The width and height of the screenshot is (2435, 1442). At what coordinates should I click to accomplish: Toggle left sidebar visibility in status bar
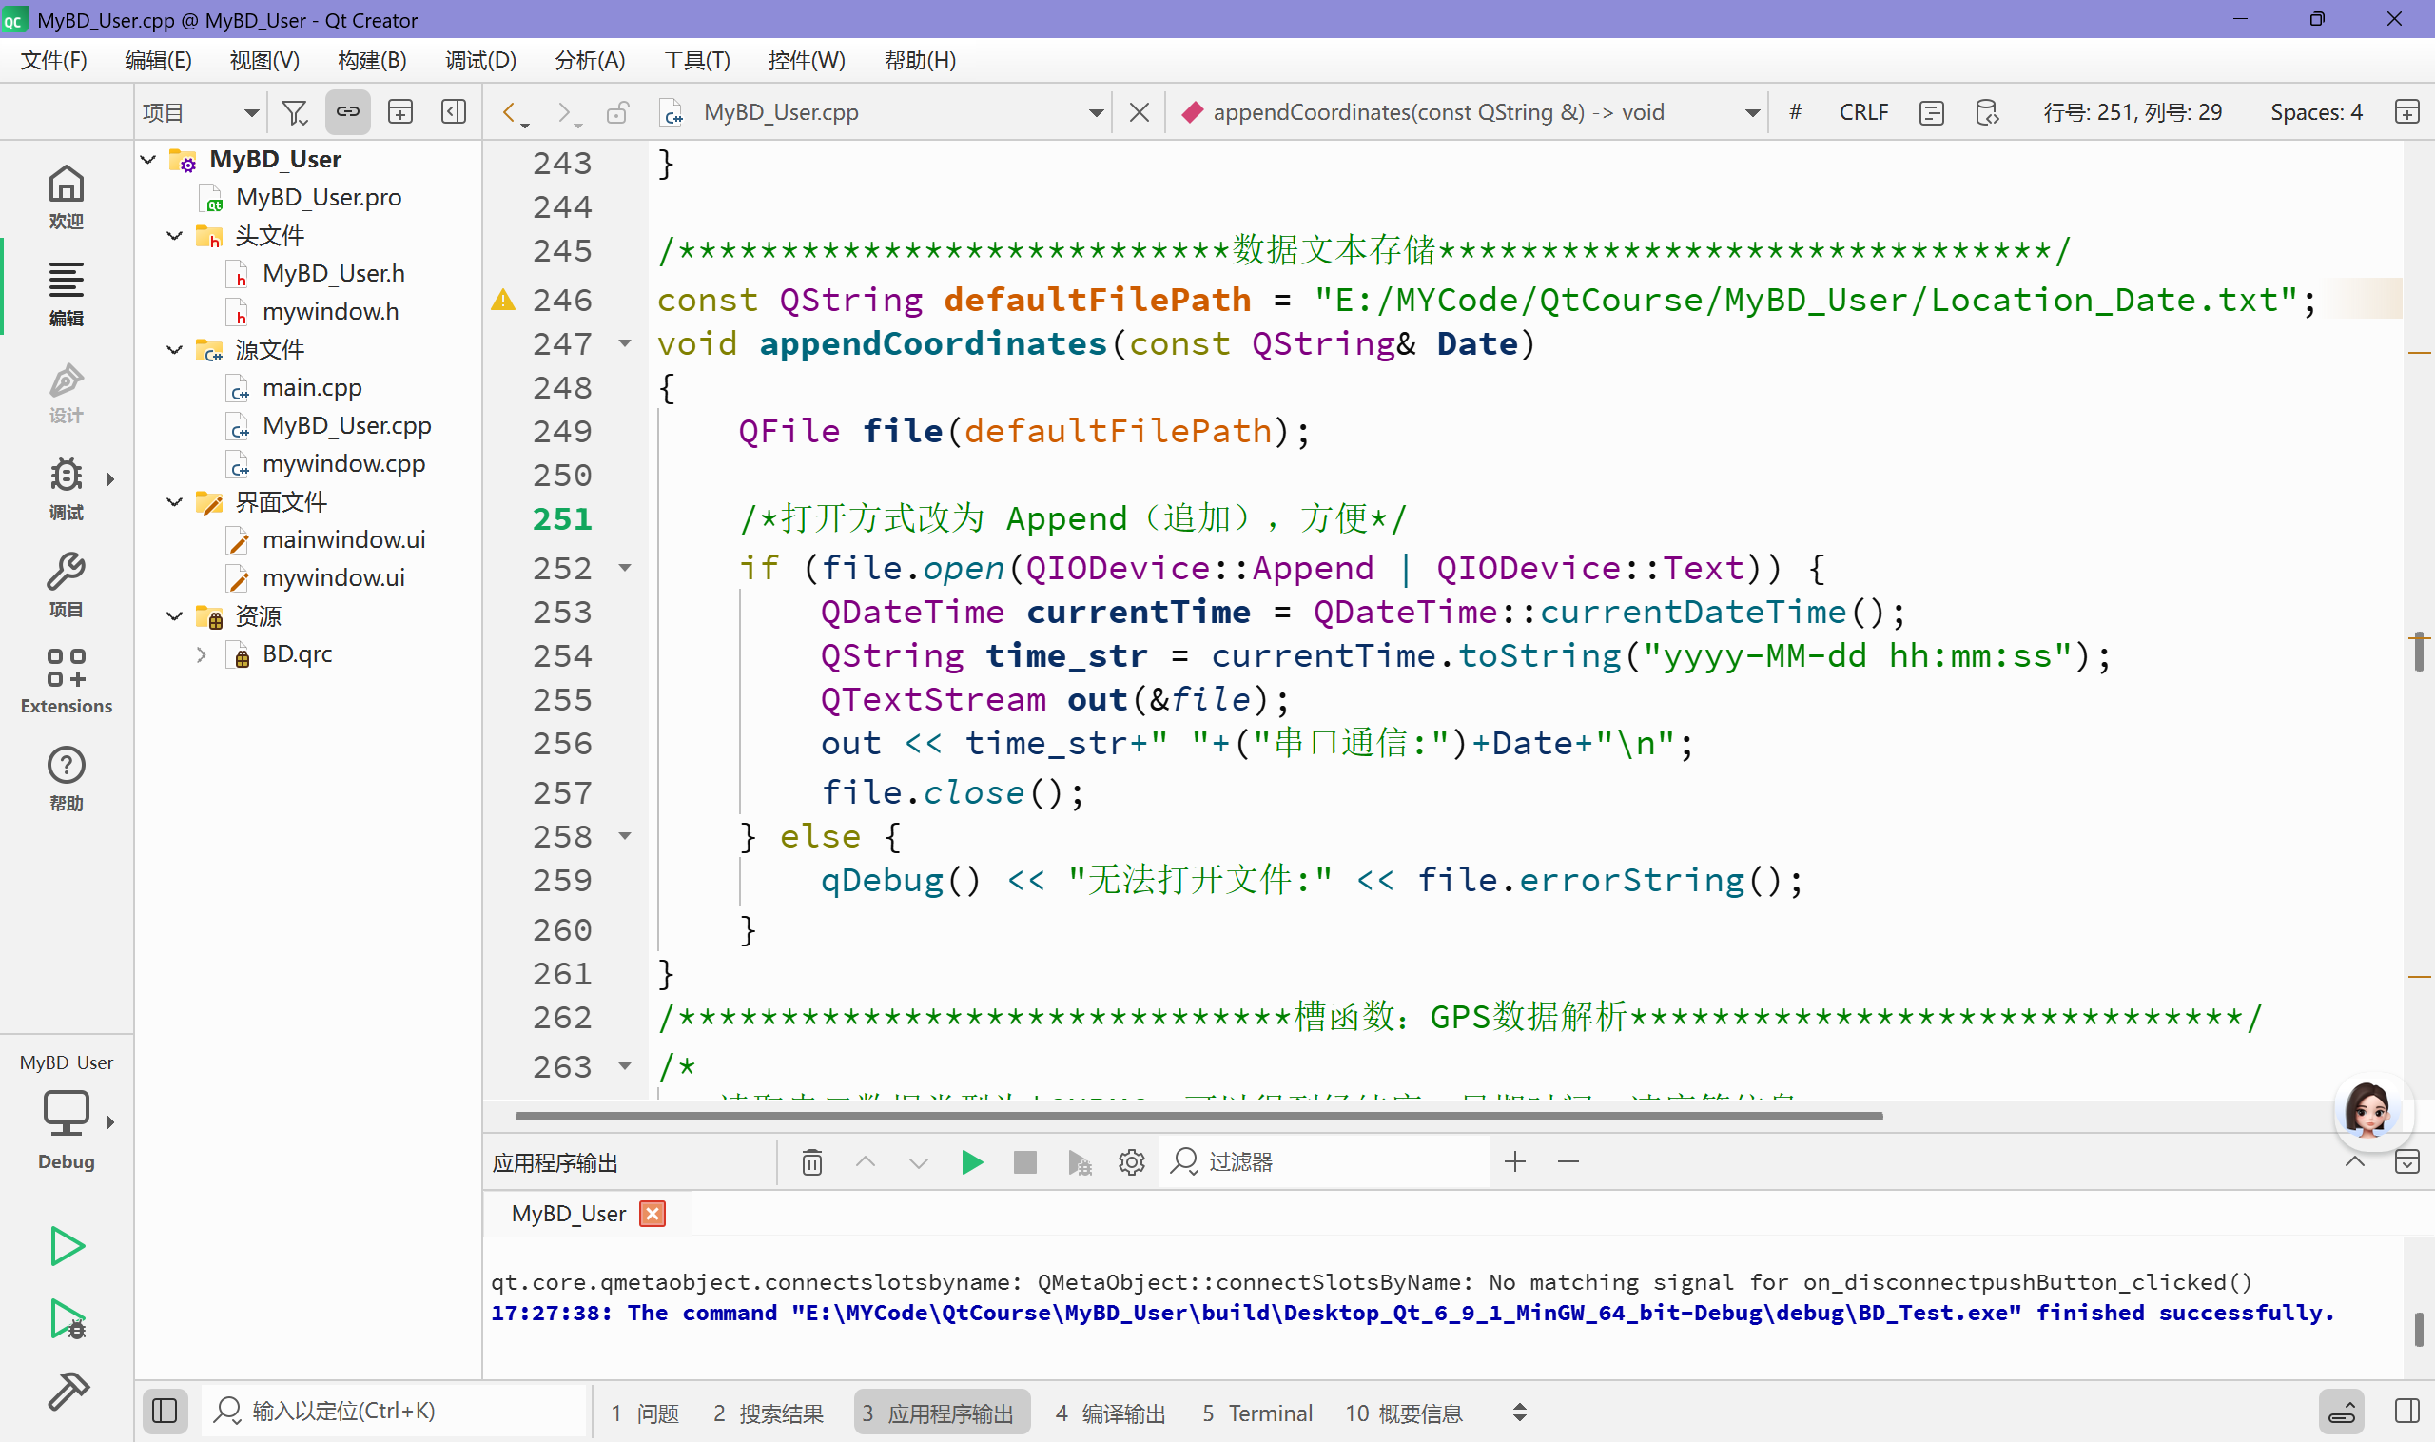coord(165,1411)
